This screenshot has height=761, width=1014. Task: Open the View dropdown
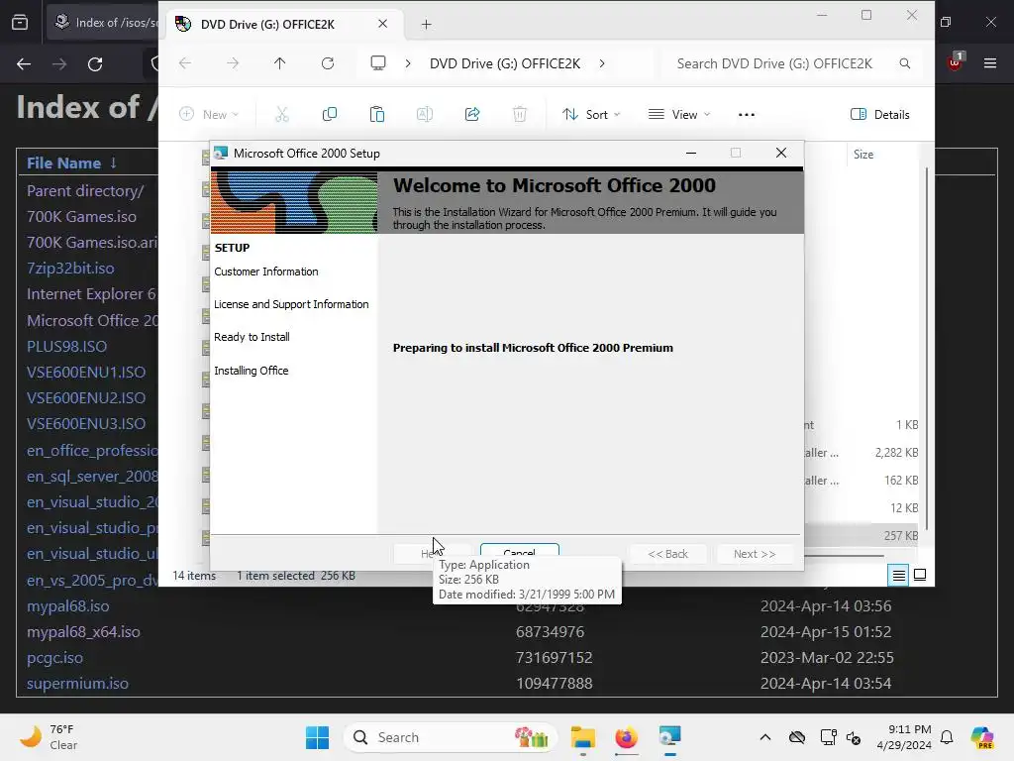click(679, 115)
